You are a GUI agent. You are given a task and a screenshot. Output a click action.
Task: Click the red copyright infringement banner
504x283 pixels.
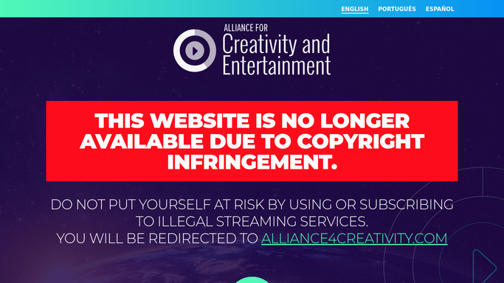tap(252, 141)
